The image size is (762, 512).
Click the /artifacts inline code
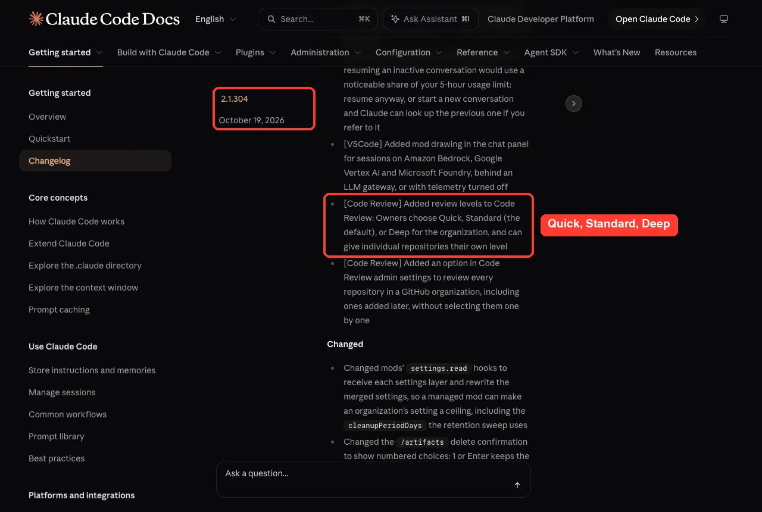pyautogui.click(x=422, y=442)
